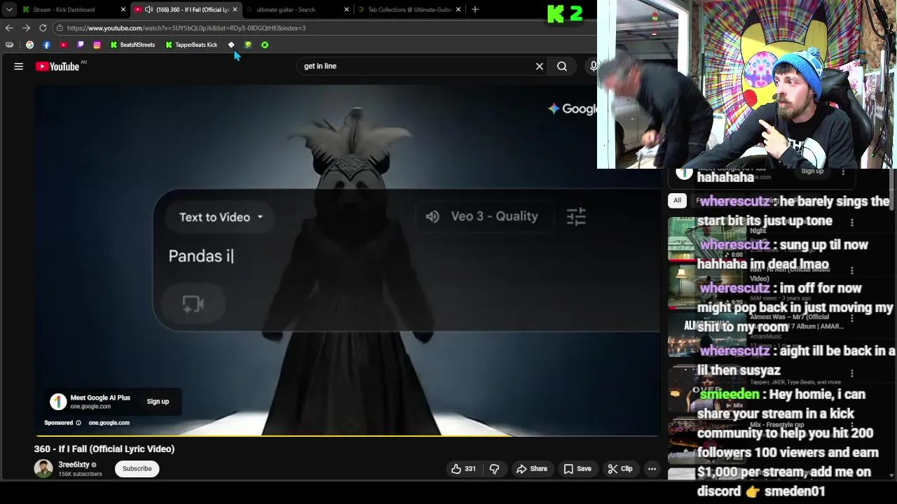Click the ad's video camera icon

pyautogui.click(x=193, y=304)
